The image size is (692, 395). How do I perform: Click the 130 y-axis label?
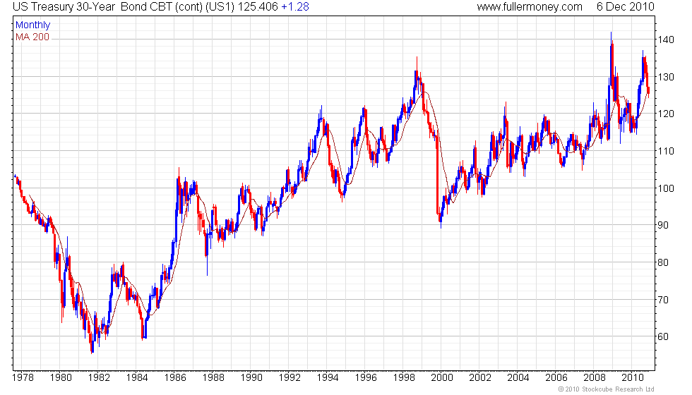pos(665,77)
